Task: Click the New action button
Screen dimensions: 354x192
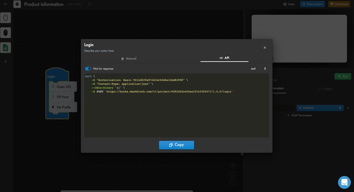Action: point(313,4)
